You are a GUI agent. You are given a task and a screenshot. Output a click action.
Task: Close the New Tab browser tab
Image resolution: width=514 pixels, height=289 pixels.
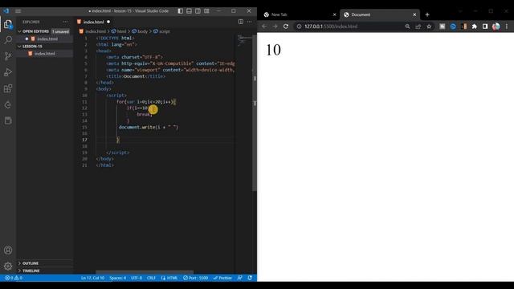tap(334, 14)
